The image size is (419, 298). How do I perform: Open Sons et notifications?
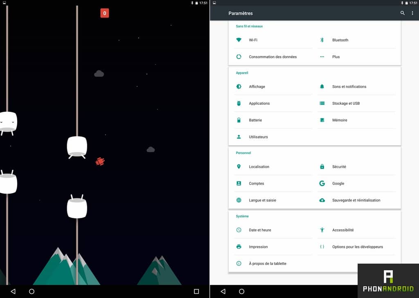[356, 87]
